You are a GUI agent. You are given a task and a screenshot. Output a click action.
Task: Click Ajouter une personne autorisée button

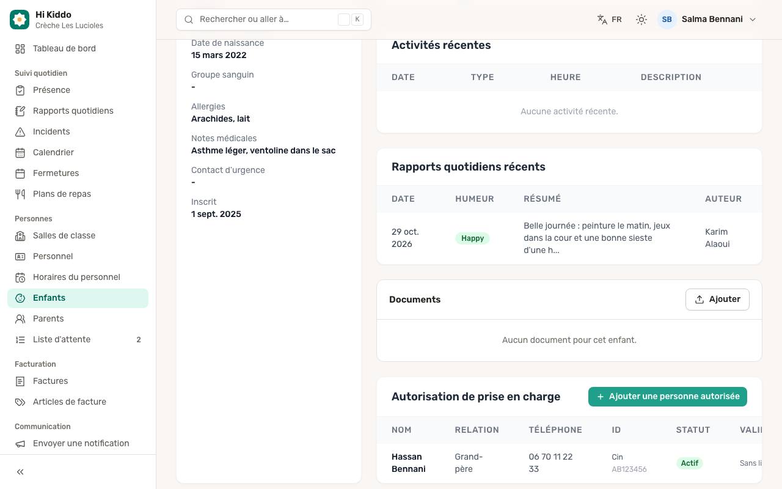pyautogui.click(x=668, y=396)
